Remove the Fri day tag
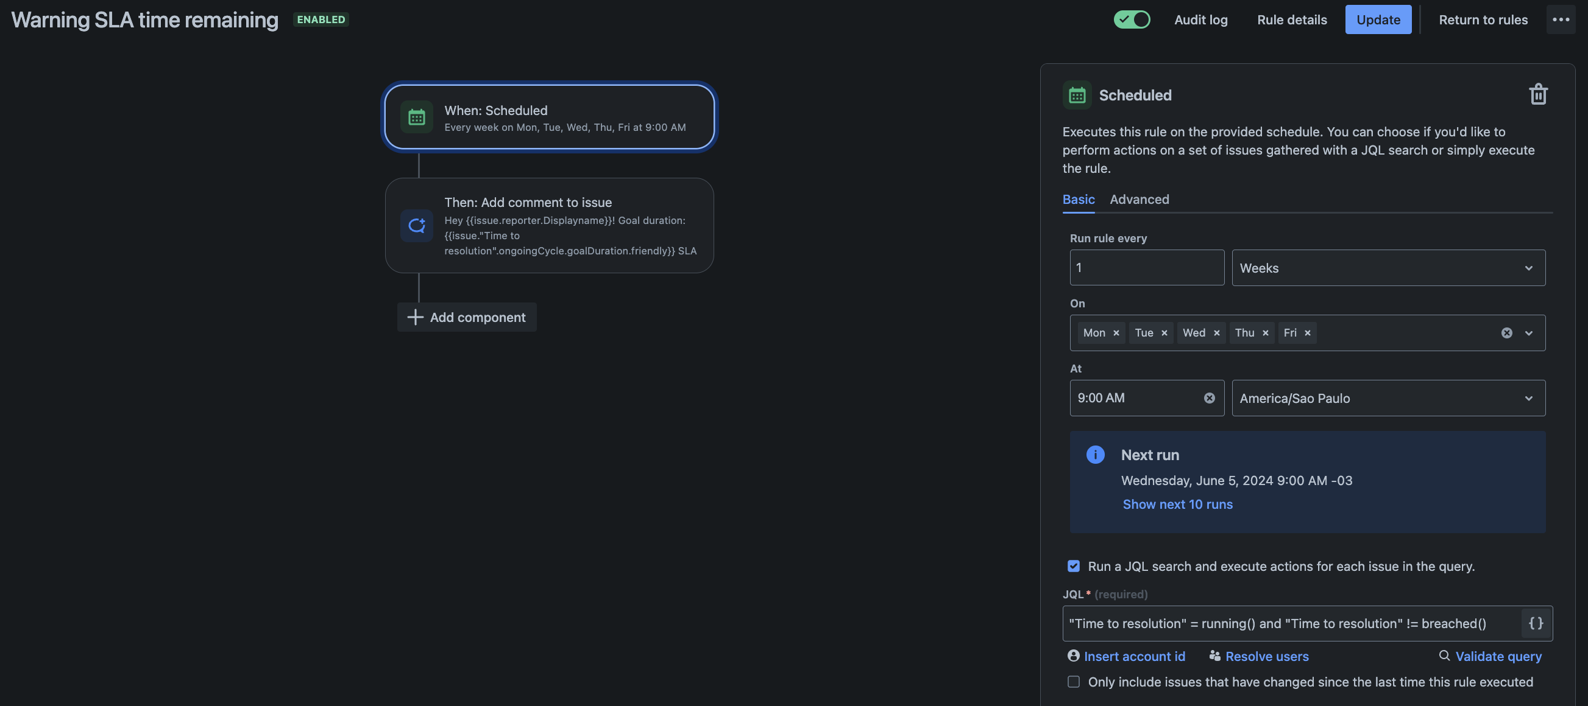Screen dimensions: 1588x706 pyautogui.click(x=1307, y=333)
